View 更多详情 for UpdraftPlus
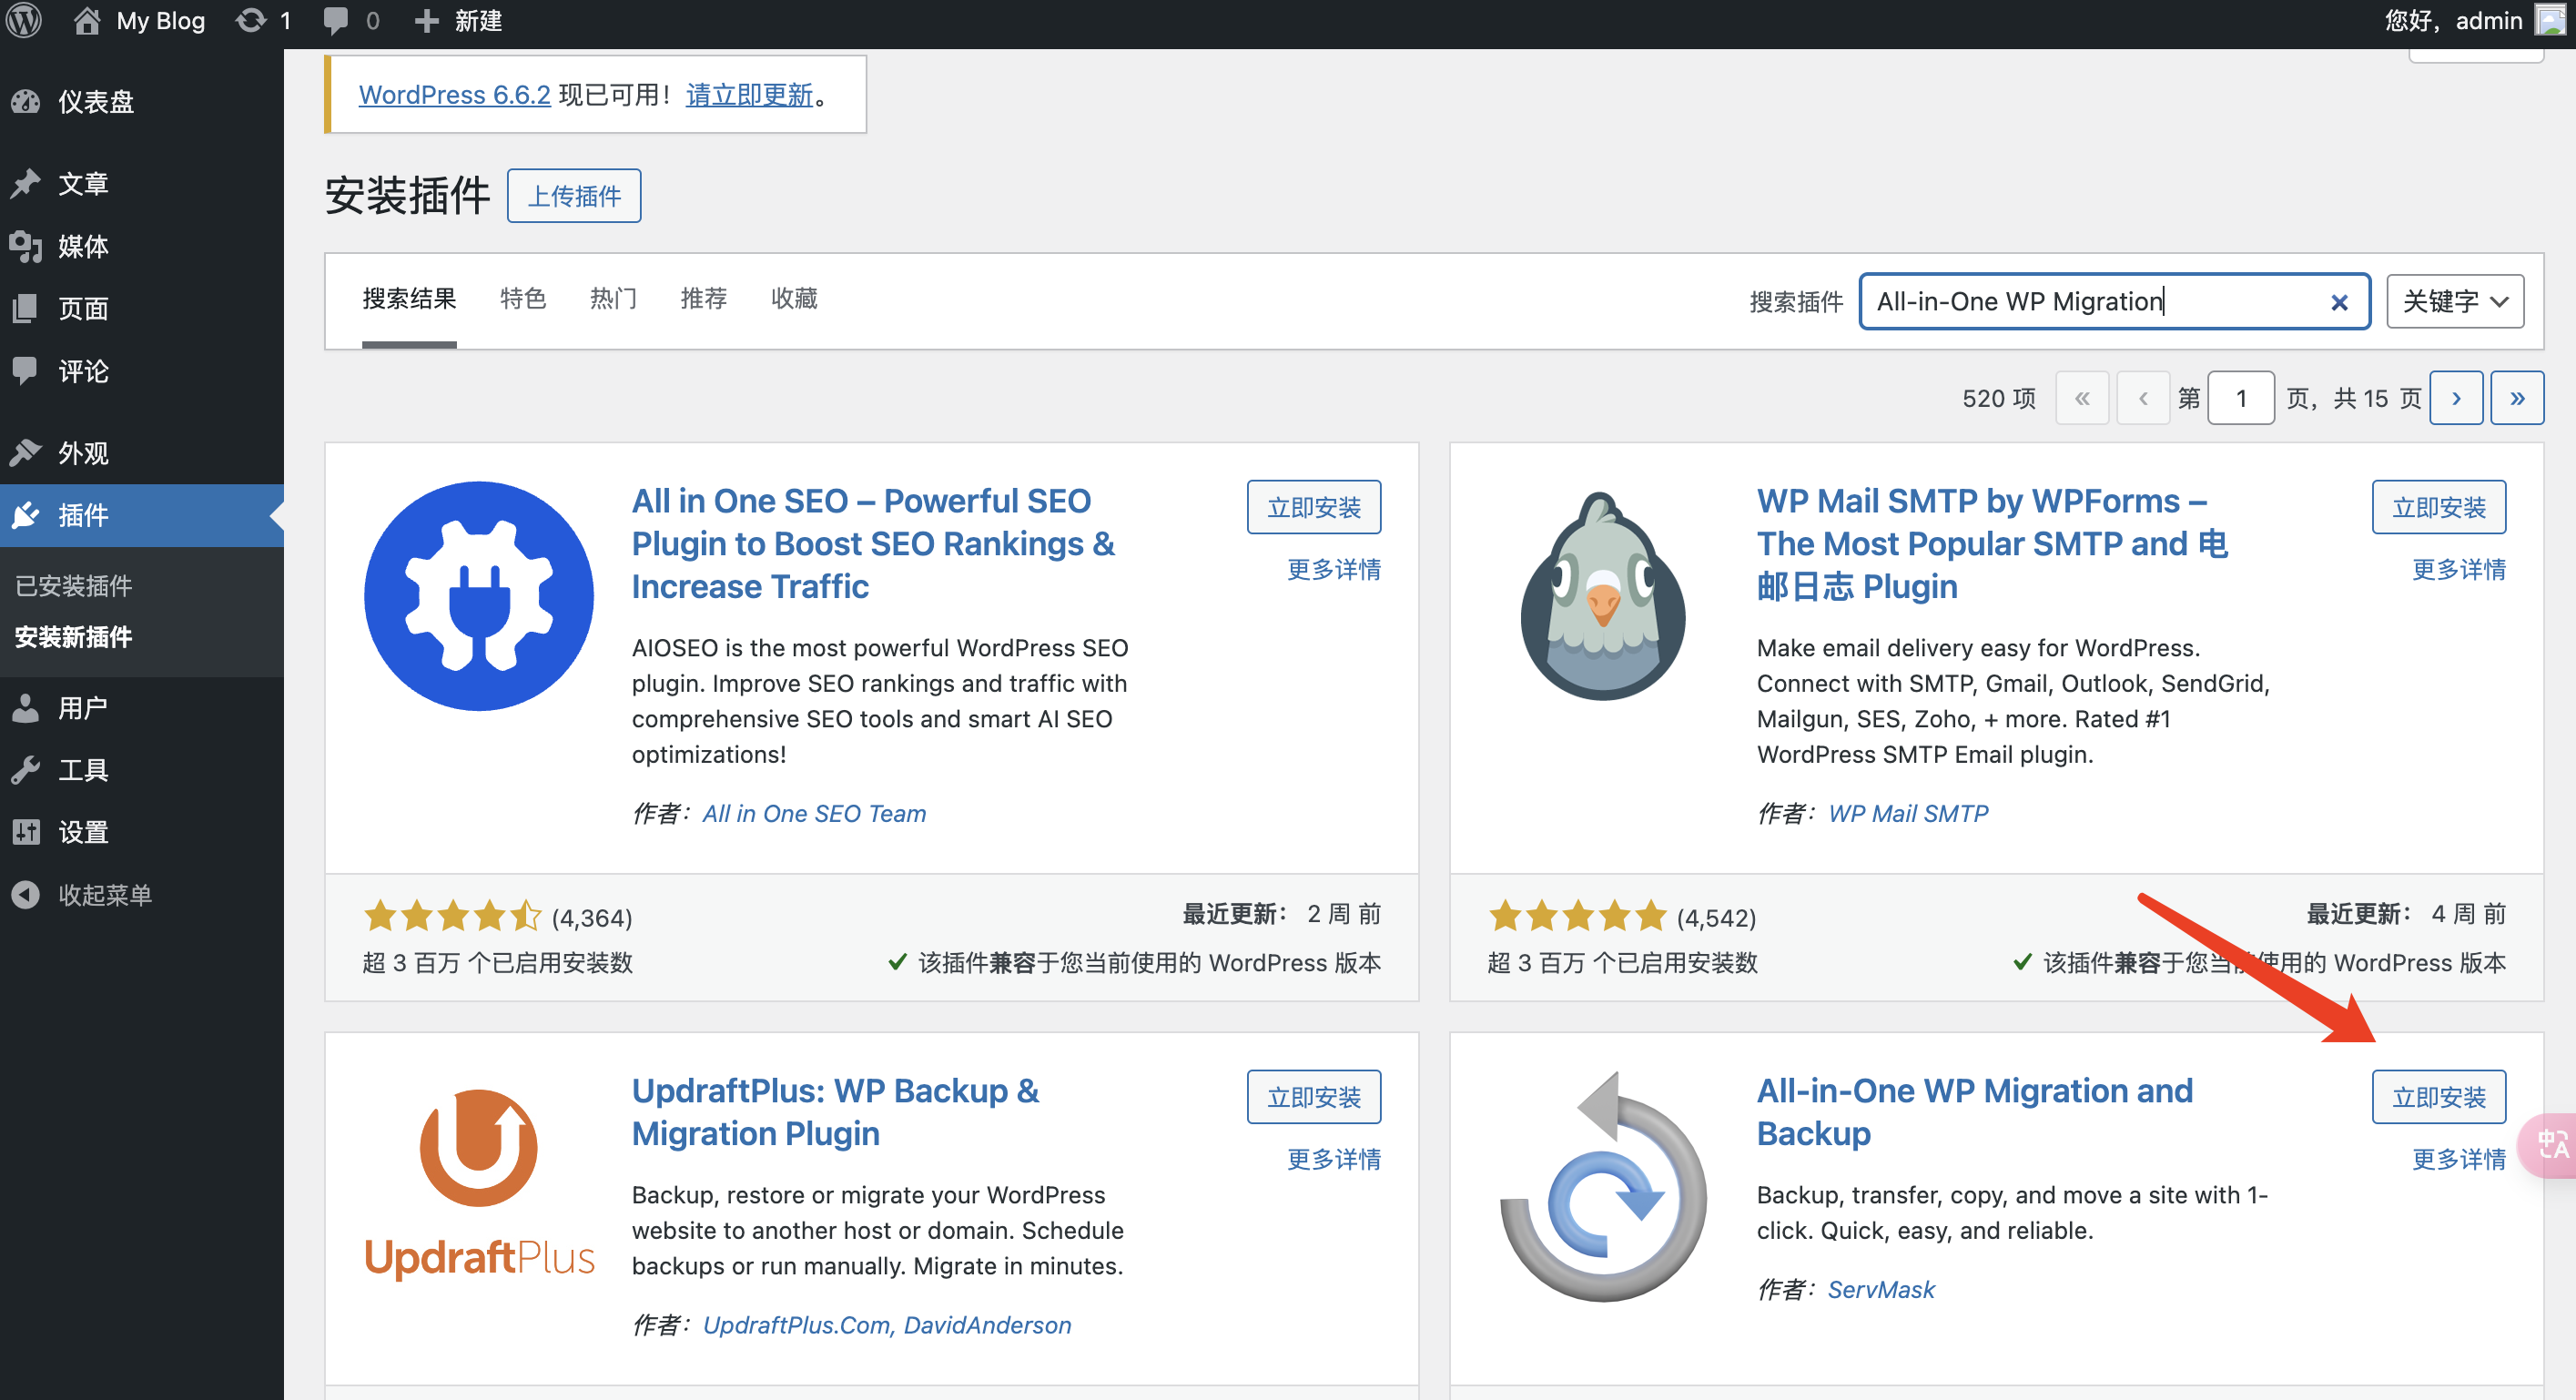 [1334, 1159]
